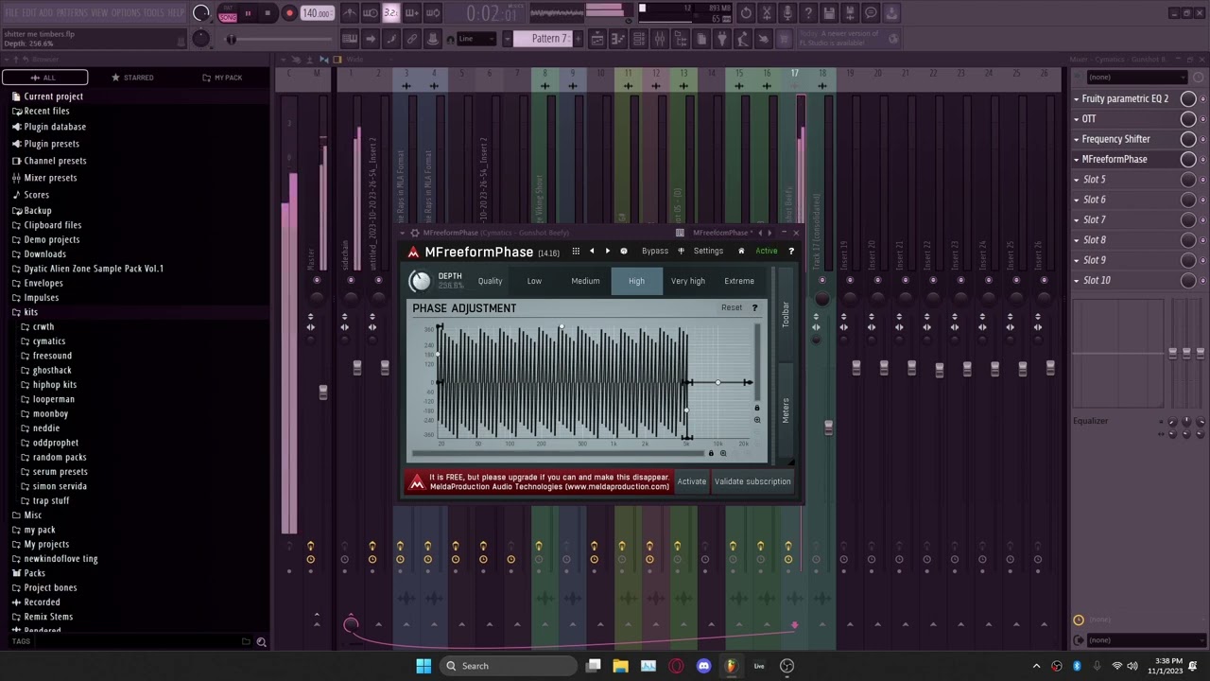
Task: Open the View playlist icon
Action: tap(597, 39)
